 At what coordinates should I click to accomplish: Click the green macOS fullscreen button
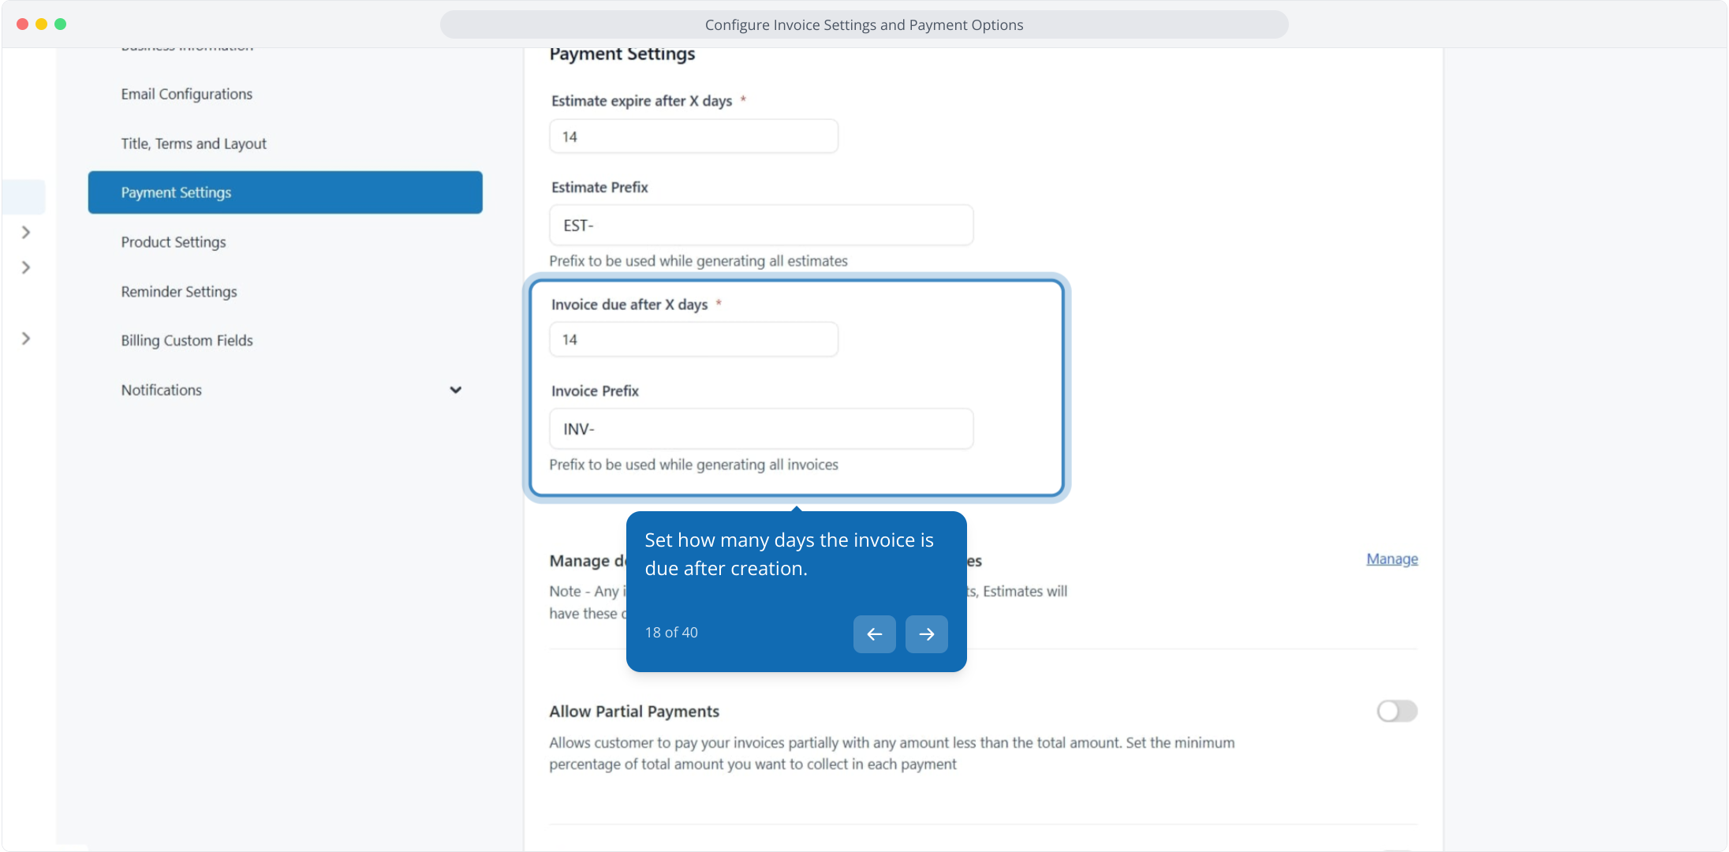click(x=61, y=24)
